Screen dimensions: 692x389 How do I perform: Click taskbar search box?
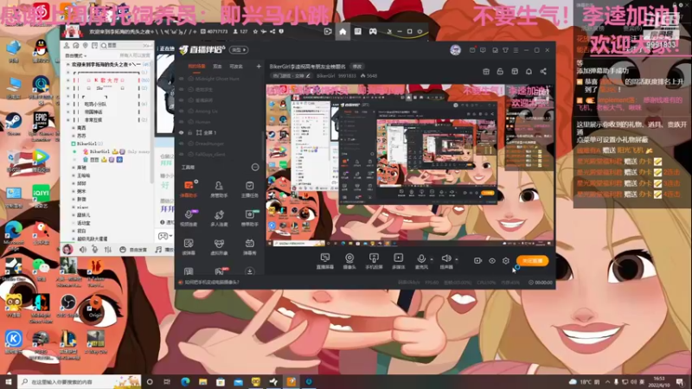click(x=80, y=381)
